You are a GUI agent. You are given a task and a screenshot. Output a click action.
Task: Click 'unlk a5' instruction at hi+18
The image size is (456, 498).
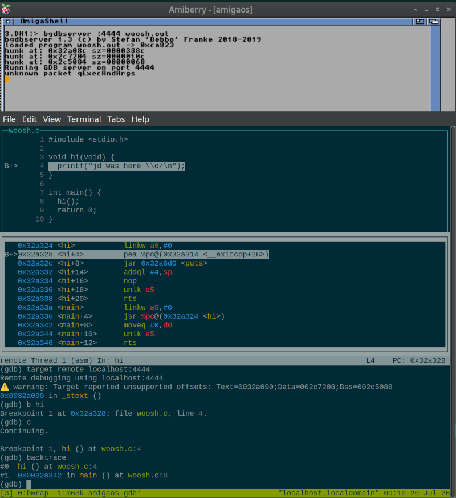tap(139, 290)
